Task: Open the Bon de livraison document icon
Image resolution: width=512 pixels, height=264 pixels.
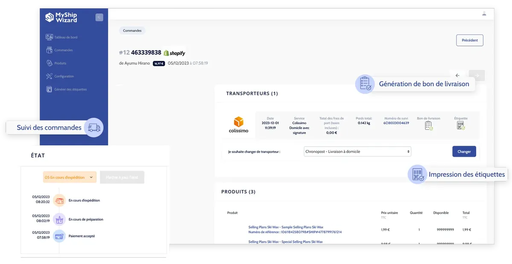Action: [x=429, y=125]
